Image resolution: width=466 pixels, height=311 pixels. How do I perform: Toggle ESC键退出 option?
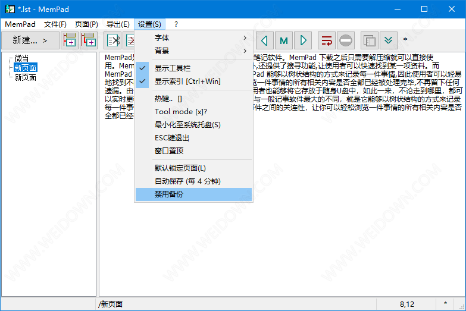(193, 137)
